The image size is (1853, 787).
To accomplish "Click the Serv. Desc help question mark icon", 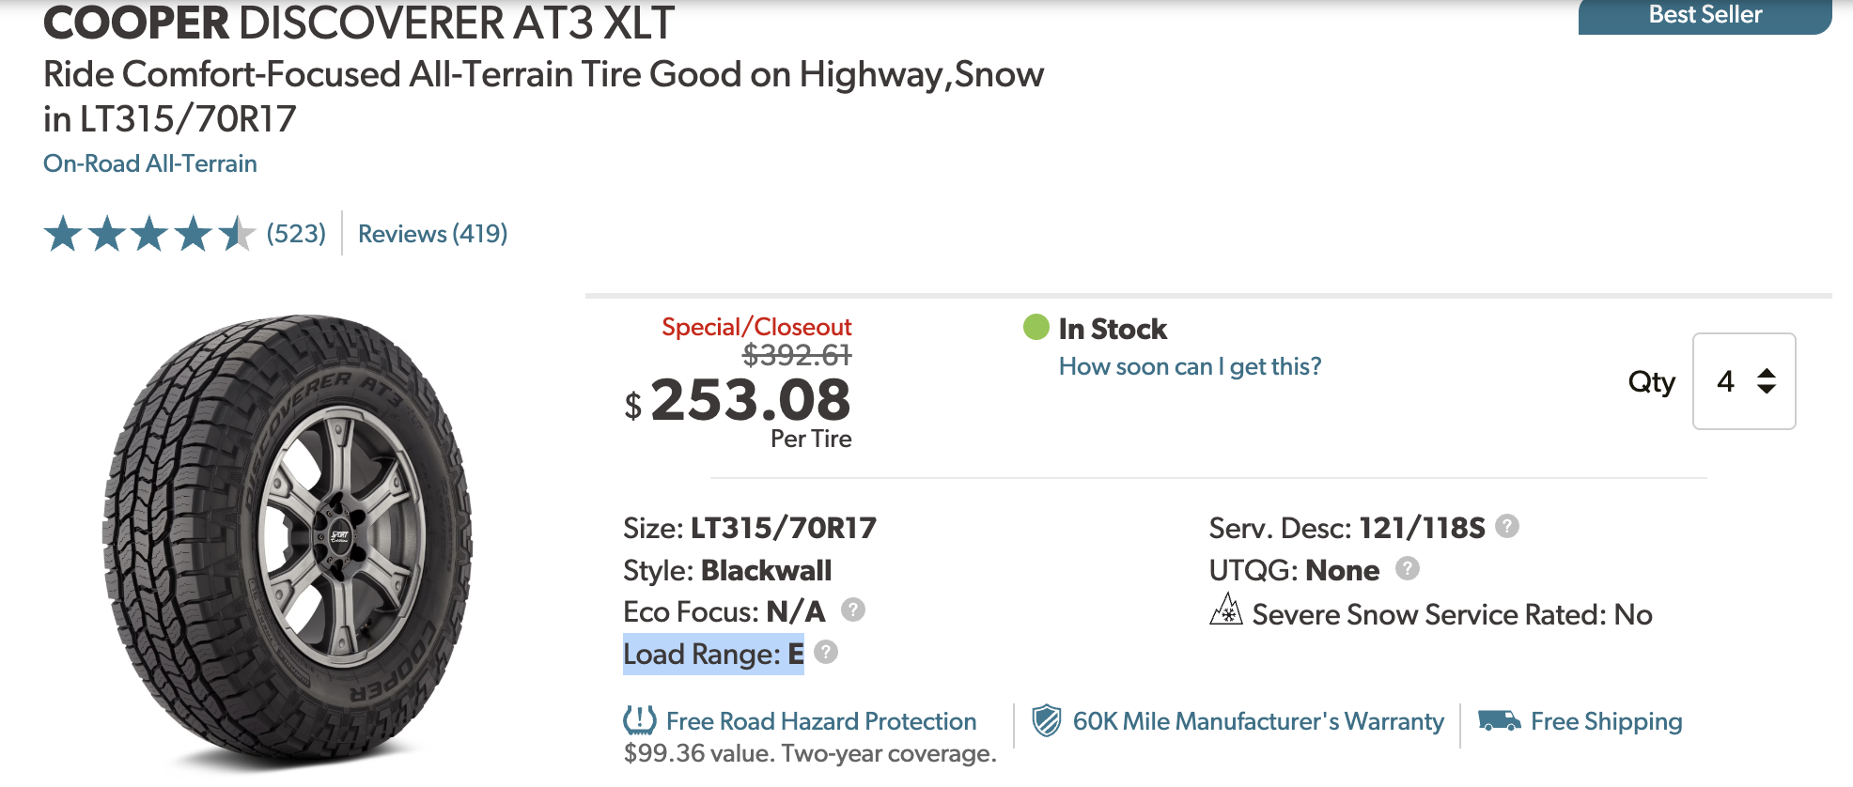I will (x=1507, y=526).
